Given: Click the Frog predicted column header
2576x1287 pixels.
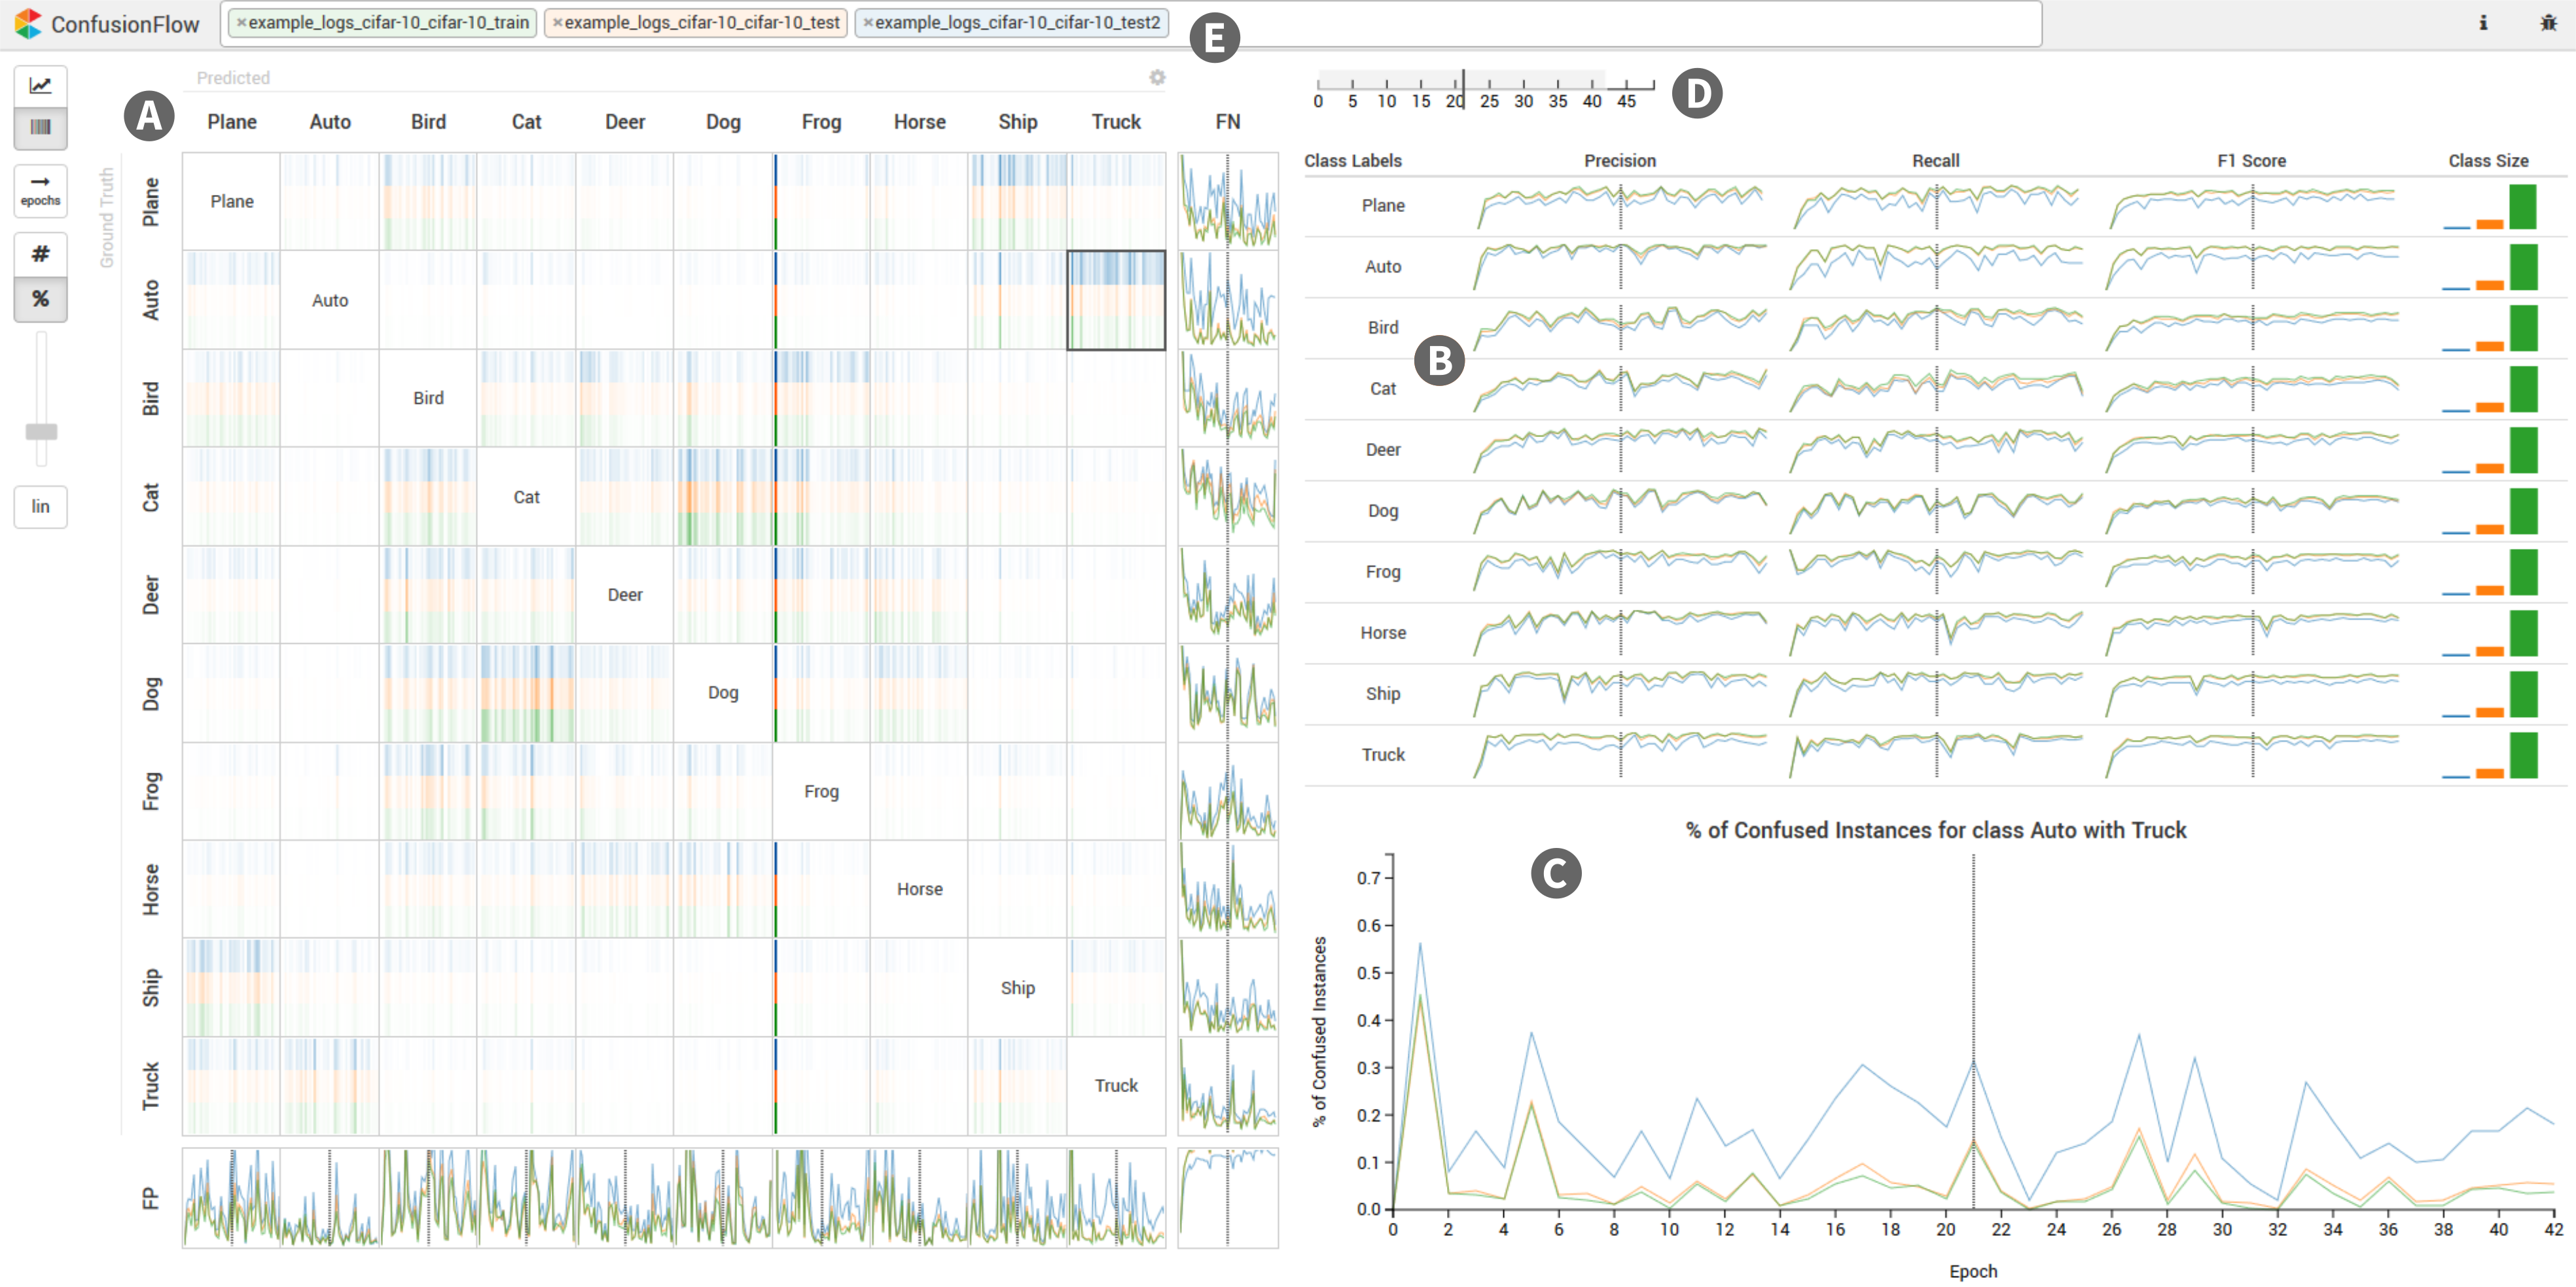Looking at the screenshot, I should (821, 122).
